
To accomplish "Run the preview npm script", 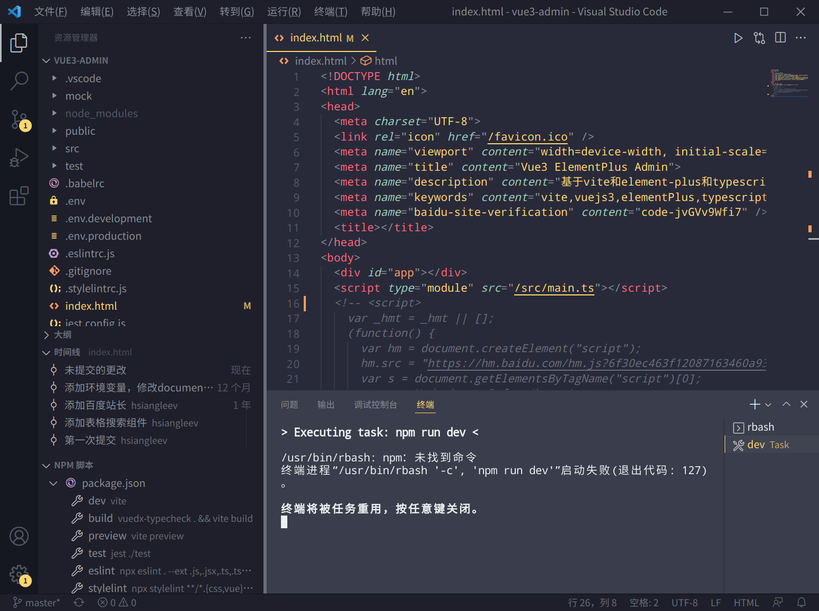I will tap(152, 536).
